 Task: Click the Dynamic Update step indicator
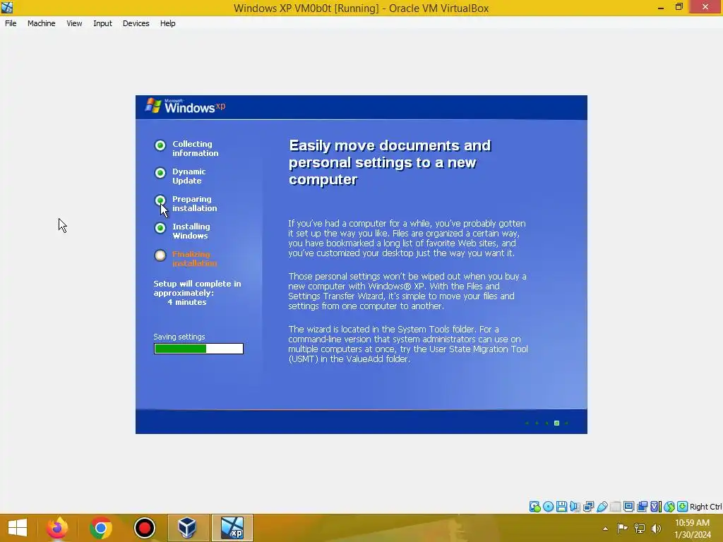pos(160,173)
